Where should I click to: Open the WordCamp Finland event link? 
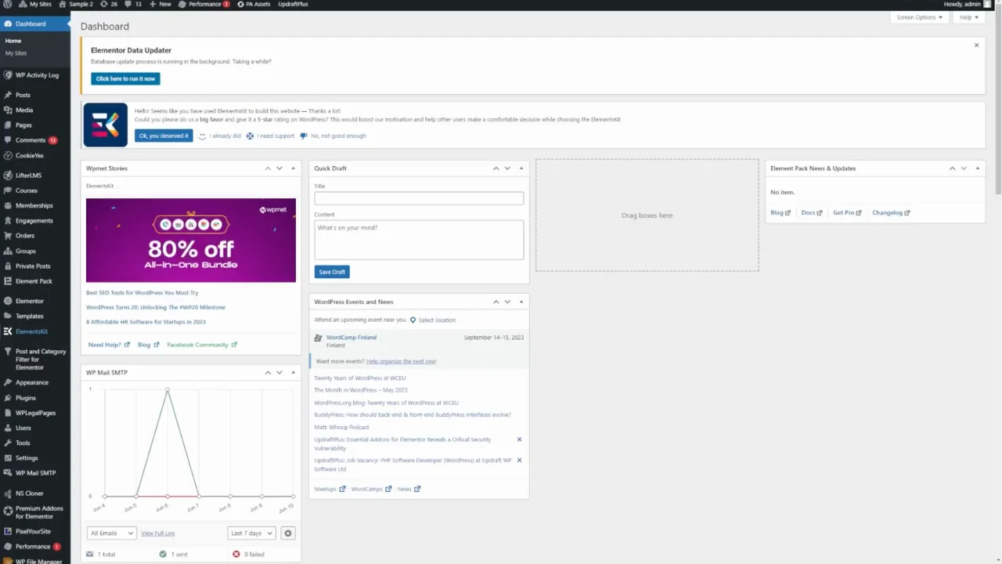coord(351,338)
